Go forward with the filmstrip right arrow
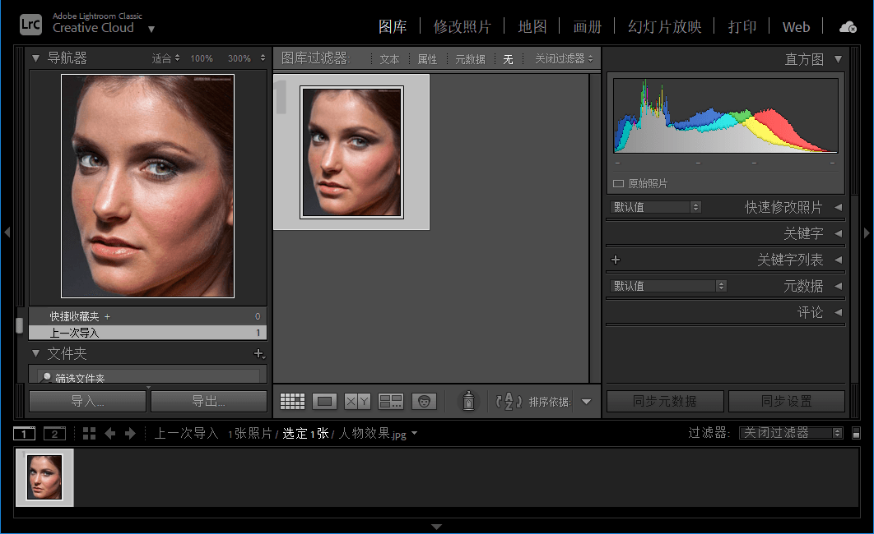The height and width of the screenshot is (534, 874). click(130, 433)
